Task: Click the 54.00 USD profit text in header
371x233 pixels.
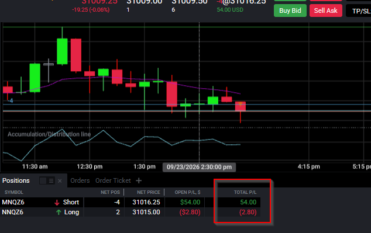Action: click(x=230, y=10)
